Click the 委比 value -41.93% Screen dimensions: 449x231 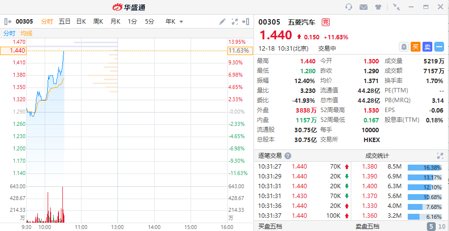click(304, 101)
